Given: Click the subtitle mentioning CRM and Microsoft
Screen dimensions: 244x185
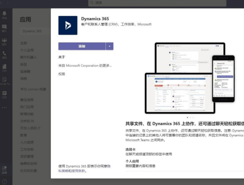Looking at the screenshot, I should 116,24.
